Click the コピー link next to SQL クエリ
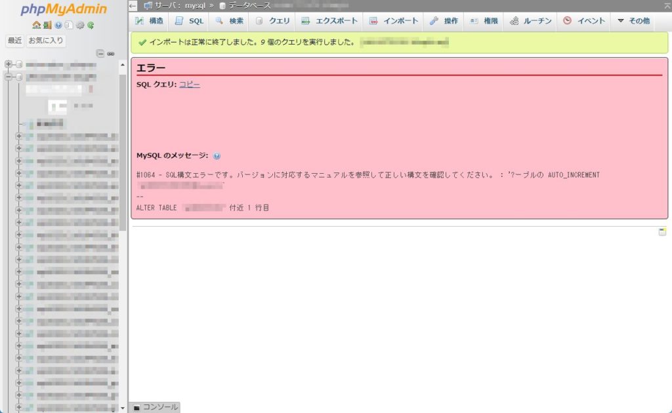The width and height of the screenshot is (672, 413). [189, 85]
